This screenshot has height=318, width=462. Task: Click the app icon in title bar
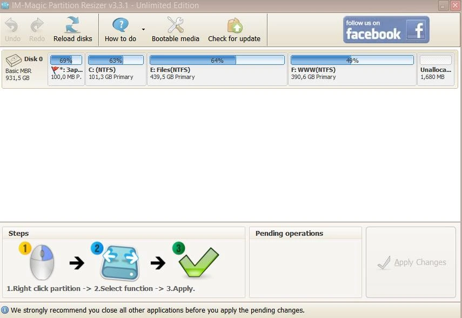point(5,5)
